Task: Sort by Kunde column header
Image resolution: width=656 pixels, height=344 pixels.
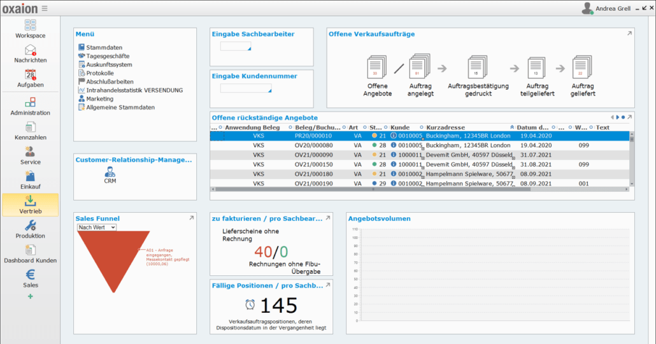Action: (x=400, y=127)
